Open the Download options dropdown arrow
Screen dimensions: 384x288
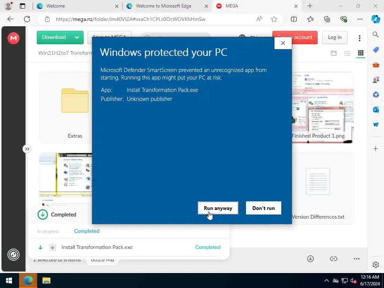77,37
